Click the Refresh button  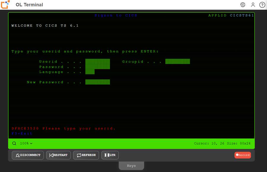tap(86, 155)
